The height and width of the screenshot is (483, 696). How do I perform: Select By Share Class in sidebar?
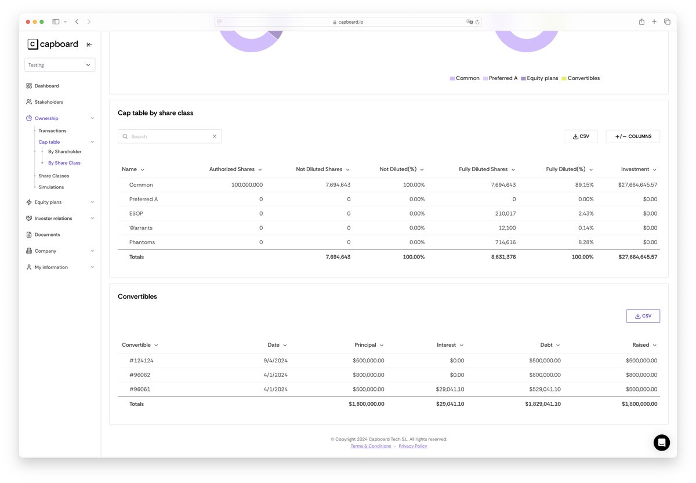[65, 162]
